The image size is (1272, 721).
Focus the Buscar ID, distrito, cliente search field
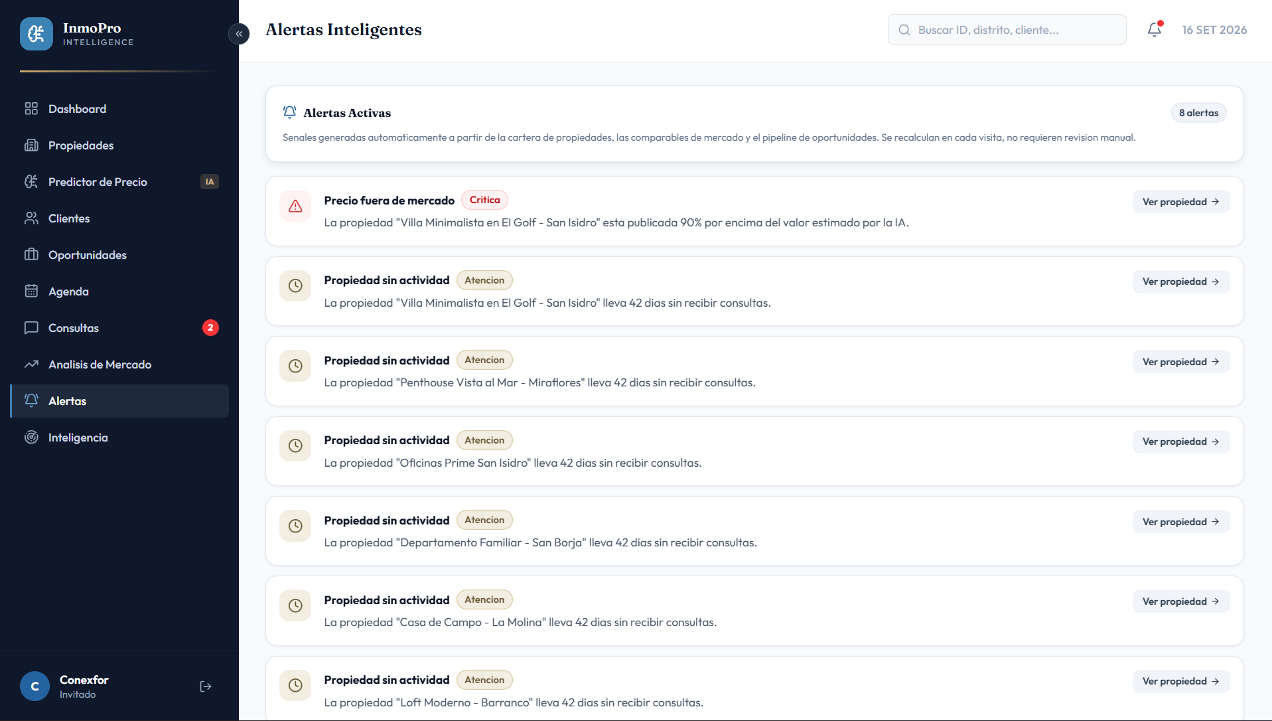point(1007,30)
